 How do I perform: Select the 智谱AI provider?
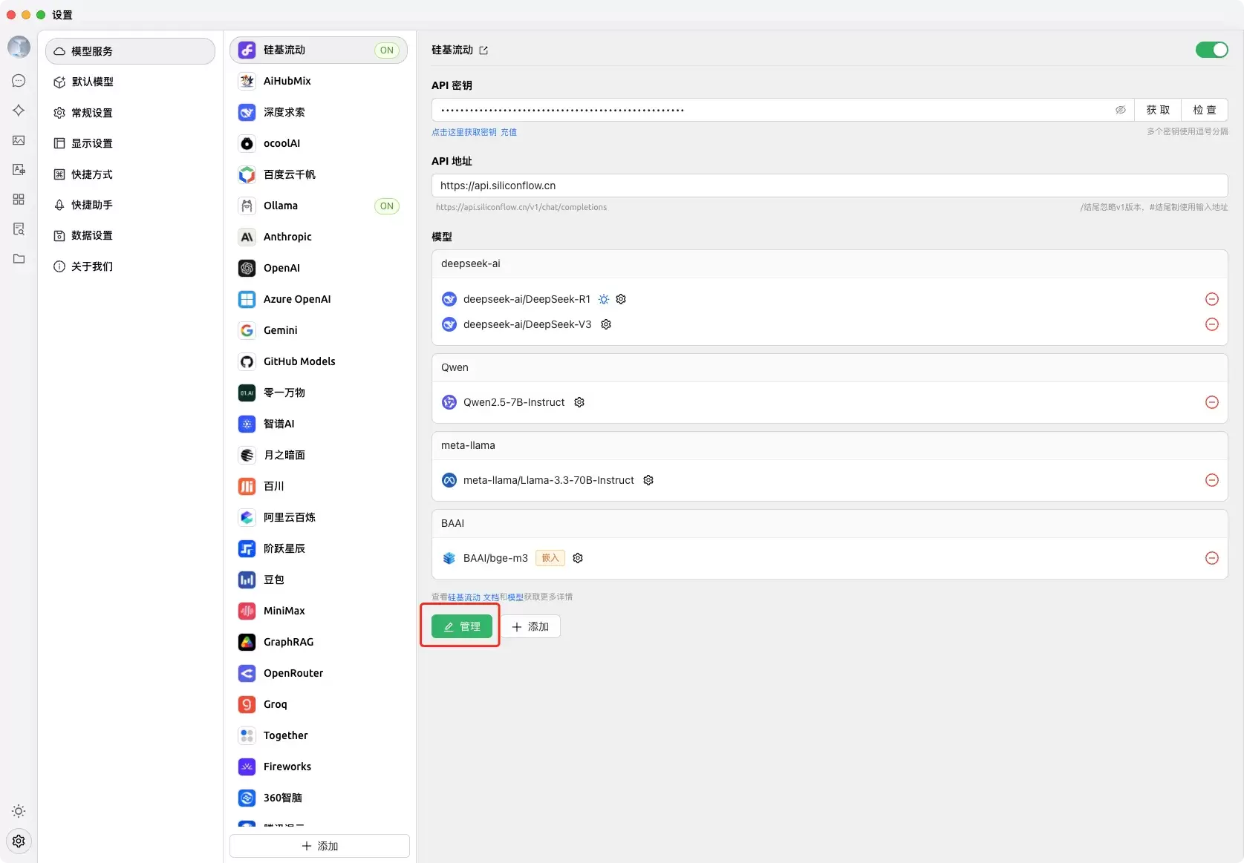pyautogui.click(x=319, y=424)
